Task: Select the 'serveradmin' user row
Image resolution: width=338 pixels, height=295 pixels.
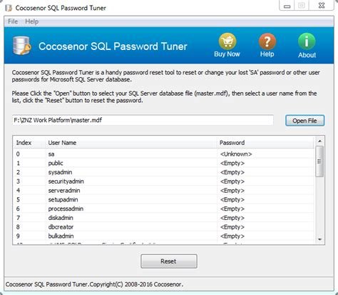Action: (163, 191)
